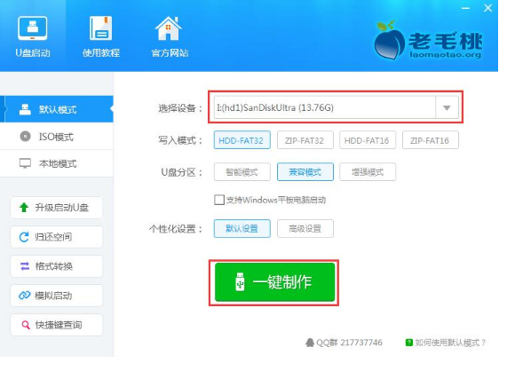Click the 格式转换 swap arrows icon

(x=25, y=266)
